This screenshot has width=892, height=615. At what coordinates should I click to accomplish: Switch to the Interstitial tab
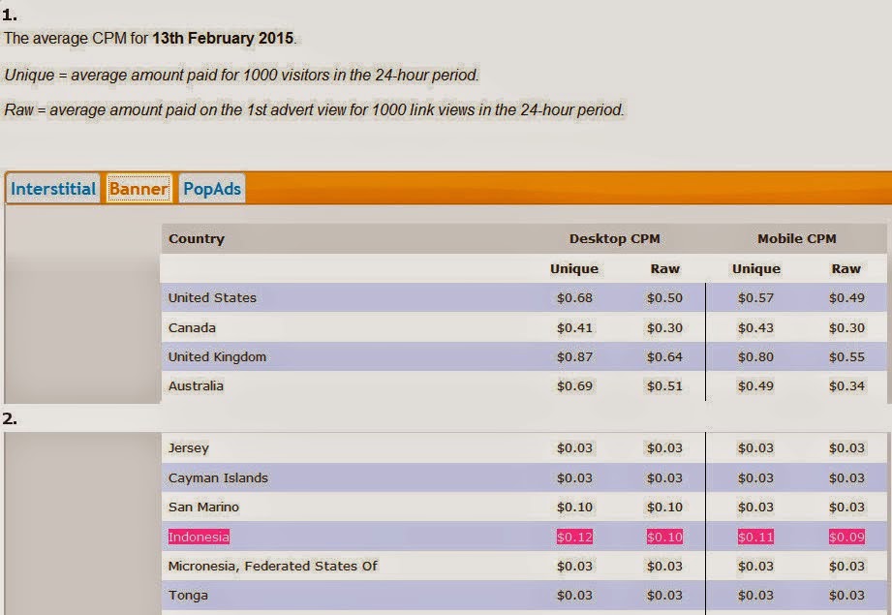pos(52,189)
